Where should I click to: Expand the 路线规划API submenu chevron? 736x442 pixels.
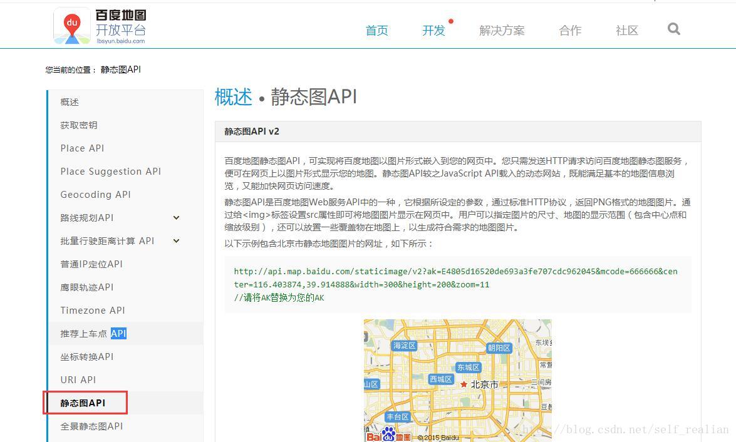(177, 218)
